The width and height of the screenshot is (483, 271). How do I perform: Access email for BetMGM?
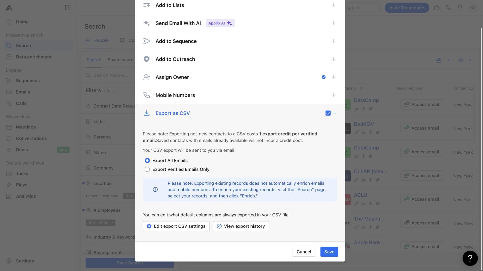click(422, 128)
